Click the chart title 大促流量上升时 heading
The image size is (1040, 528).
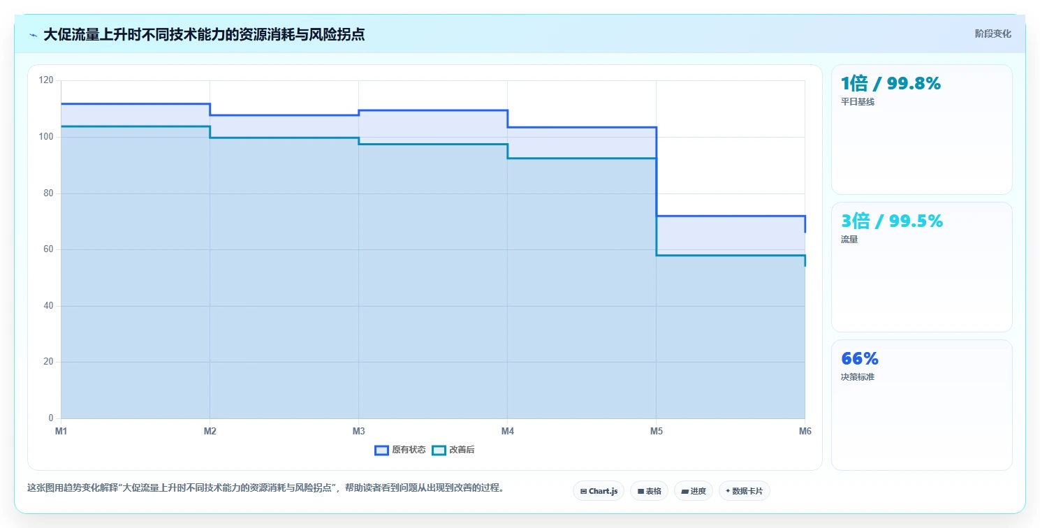[x=204, y=34]
